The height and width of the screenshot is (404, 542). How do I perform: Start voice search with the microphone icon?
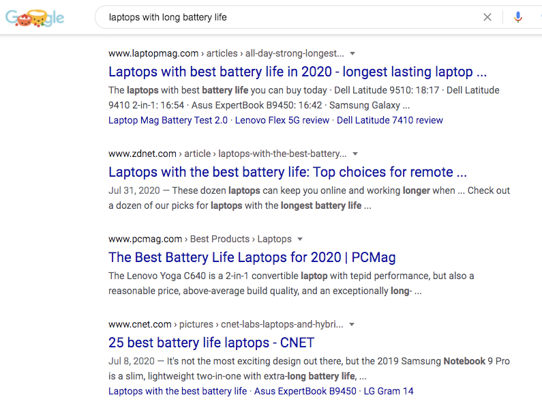[518, 17]
